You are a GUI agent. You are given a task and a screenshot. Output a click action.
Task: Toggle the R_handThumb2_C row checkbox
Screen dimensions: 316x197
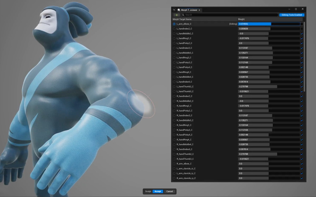pos(302,154)
